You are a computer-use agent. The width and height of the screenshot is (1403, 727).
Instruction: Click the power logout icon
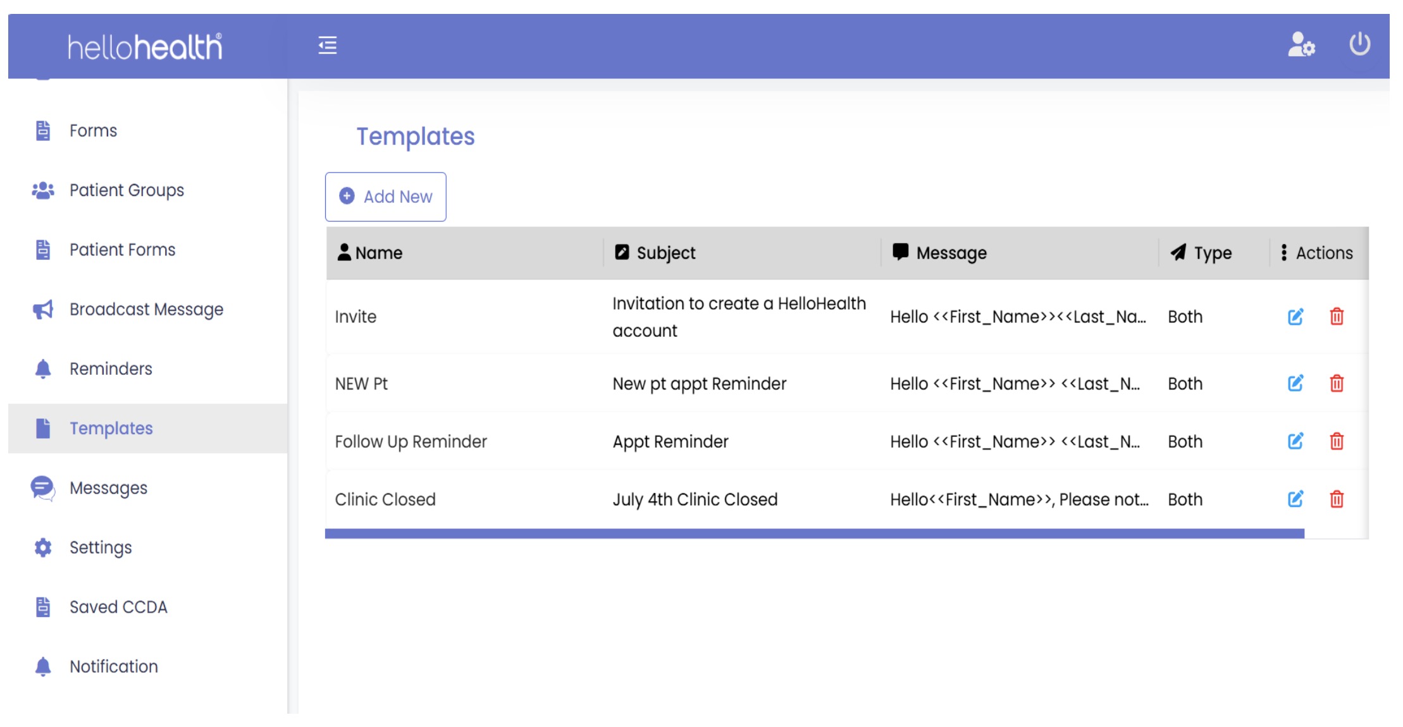click(x=1359, y=45)
